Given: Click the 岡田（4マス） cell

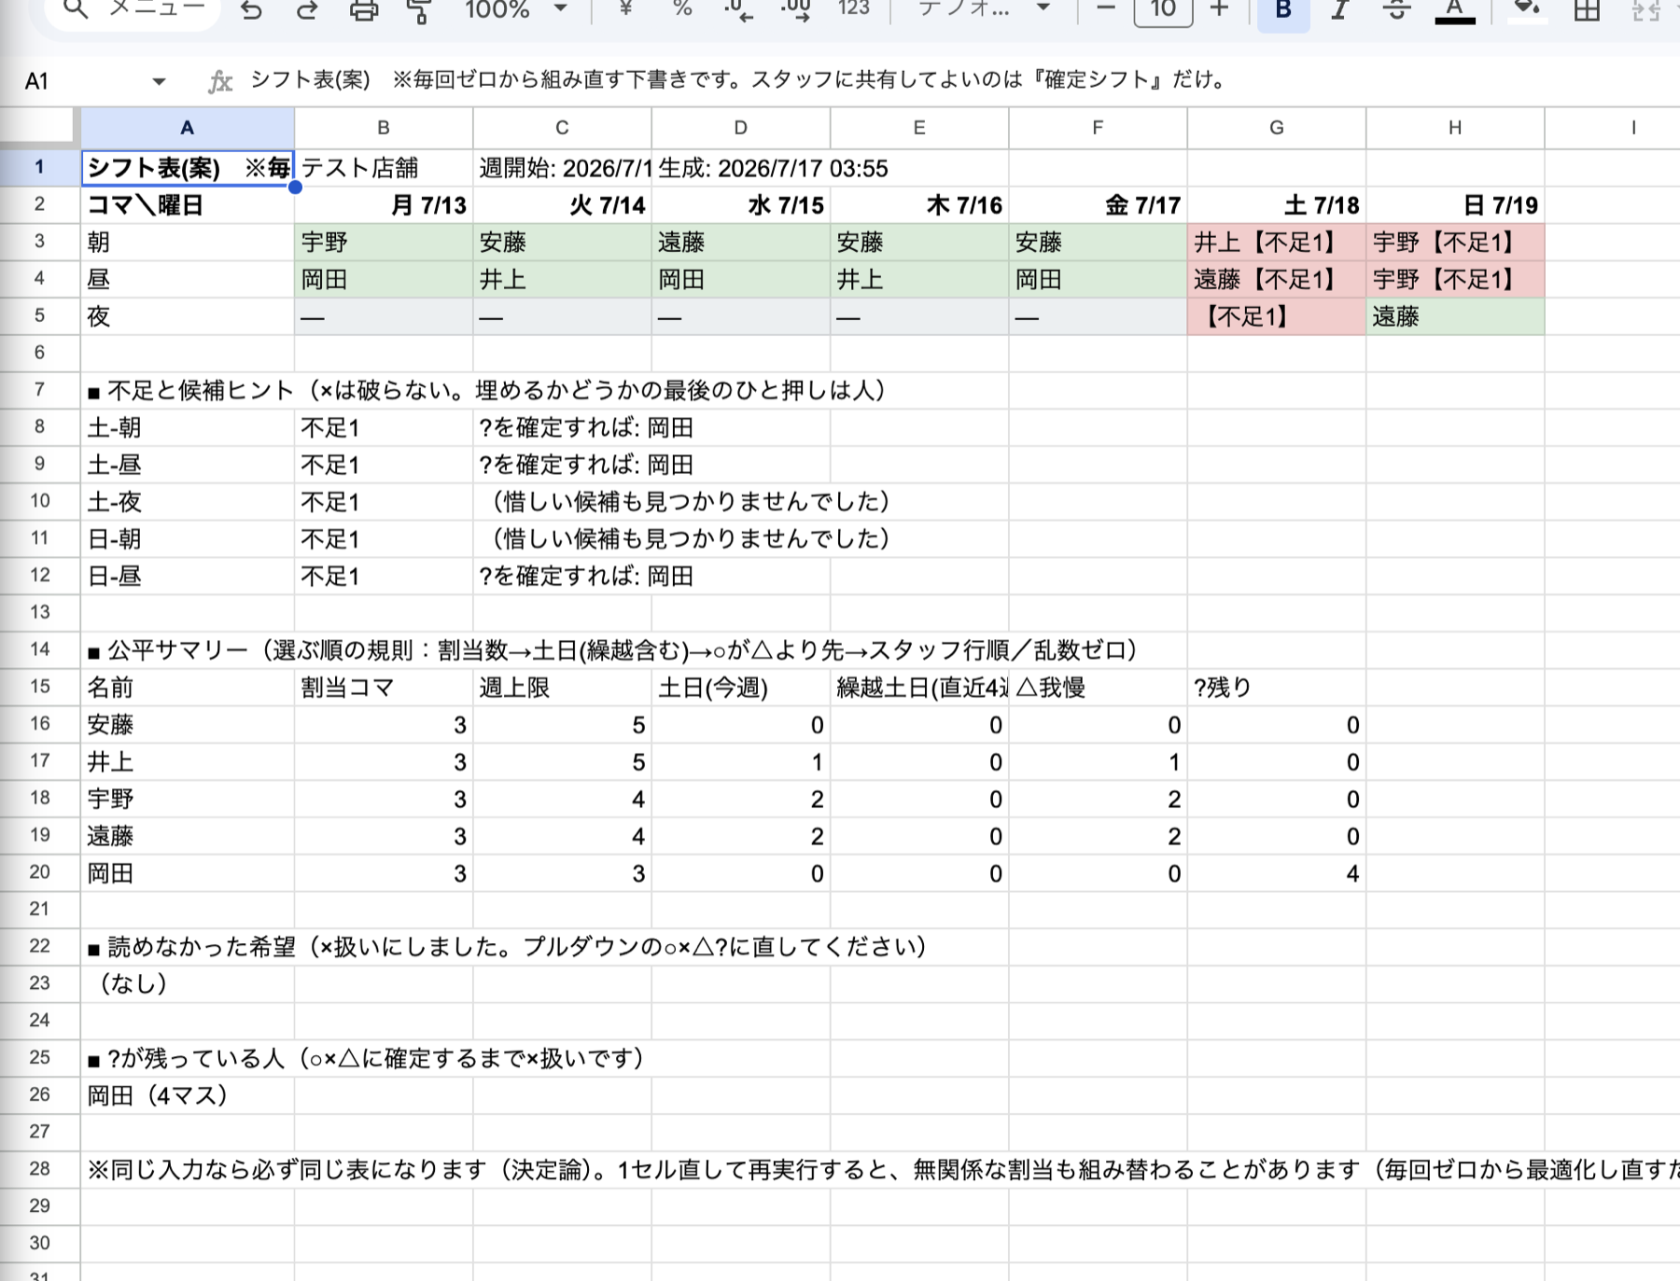Looking at the screenshot, I should 187,1095.
